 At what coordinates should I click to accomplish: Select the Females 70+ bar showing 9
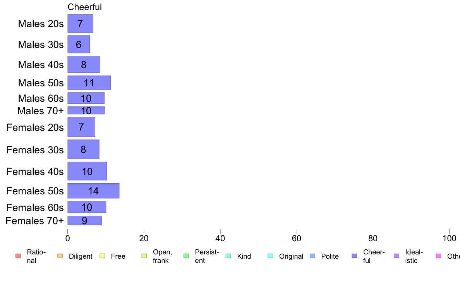tap(85, 220)
